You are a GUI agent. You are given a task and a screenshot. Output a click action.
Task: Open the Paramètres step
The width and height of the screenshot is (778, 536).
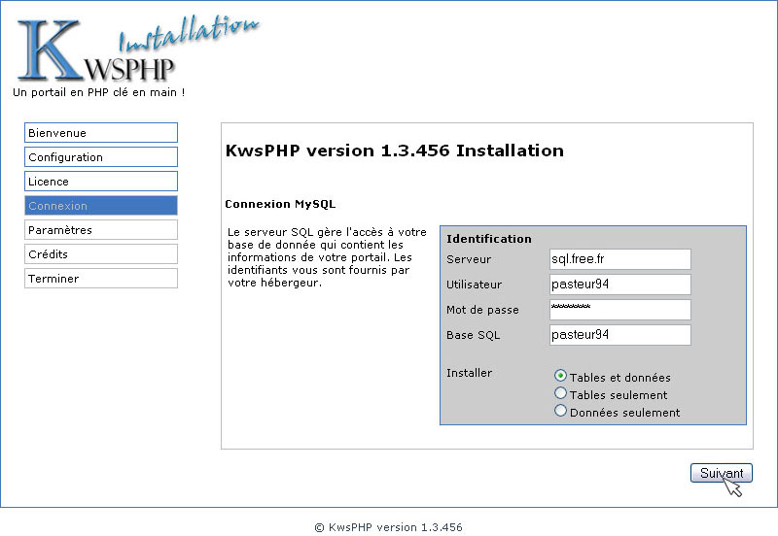[x=101, y=230]
